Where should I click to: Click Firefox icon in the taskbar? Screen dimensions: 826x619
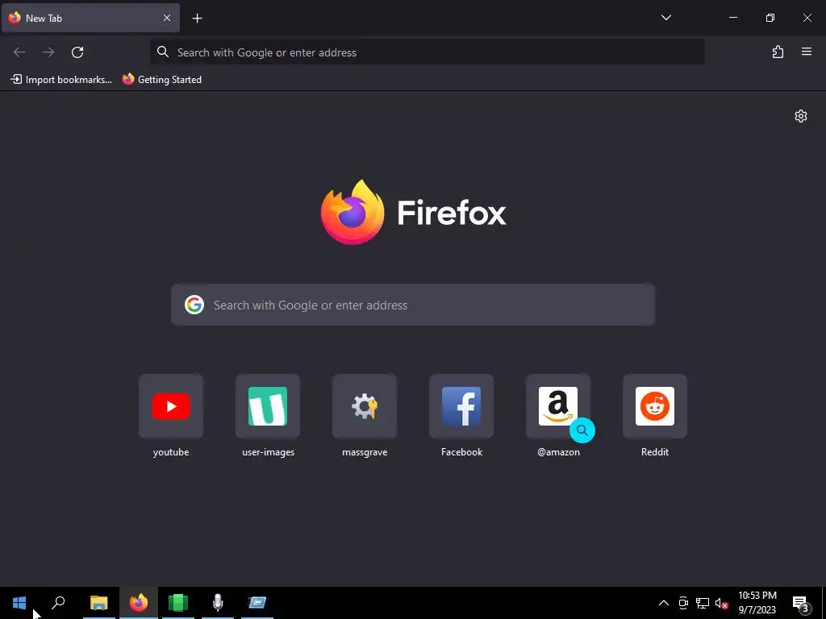click(x=139, y=603)
